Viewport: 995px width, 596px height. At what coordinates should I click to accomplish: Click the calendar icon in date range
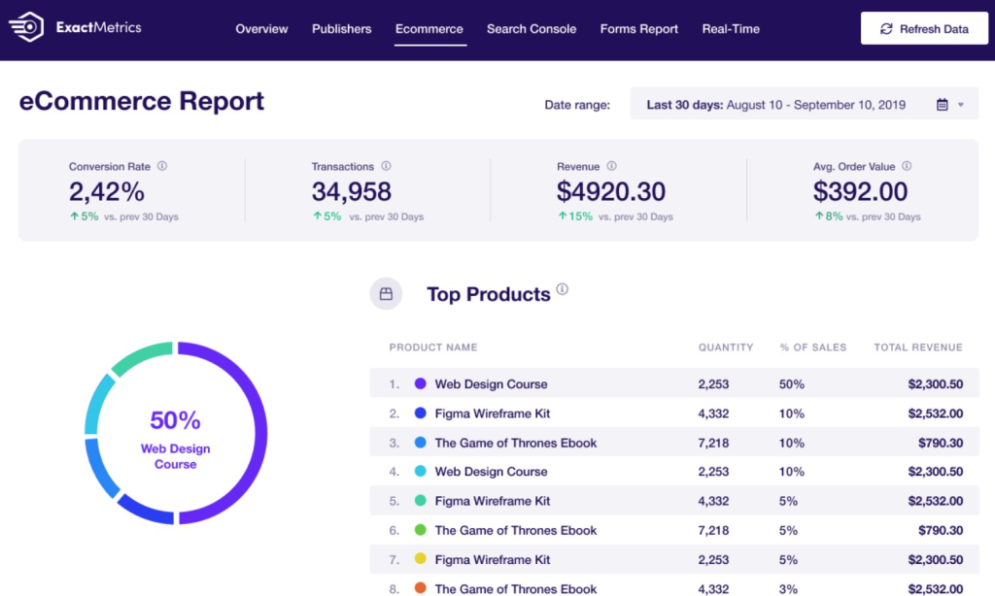tap(942, 105)
